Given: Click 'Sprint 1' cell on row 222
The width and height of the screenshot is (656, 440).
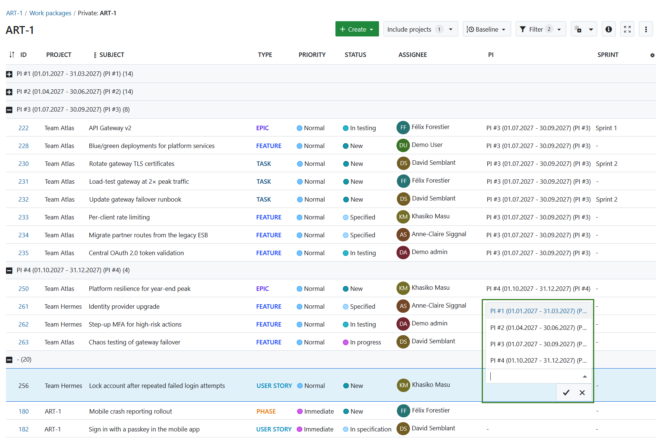Looking at the screenshot, I should point(606,128).
